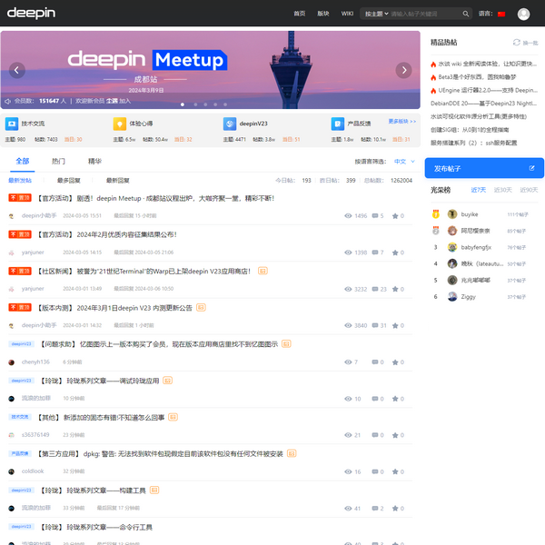This screenshot has width=545, height=545.
Task: Open the 体验心得 board icon
Action: pyautogui.click(x=119, y=124)
